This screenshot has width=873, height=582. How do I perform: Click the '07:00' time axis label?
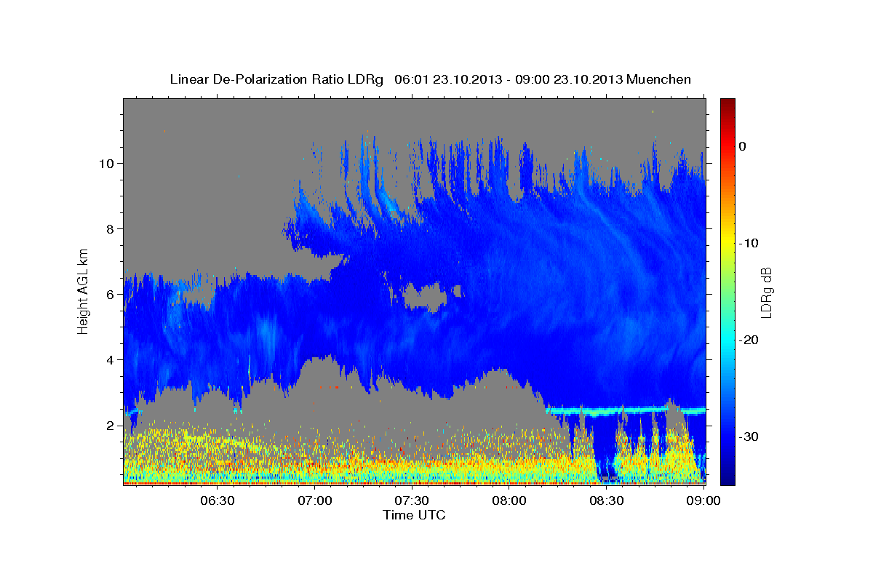(314, 501)
